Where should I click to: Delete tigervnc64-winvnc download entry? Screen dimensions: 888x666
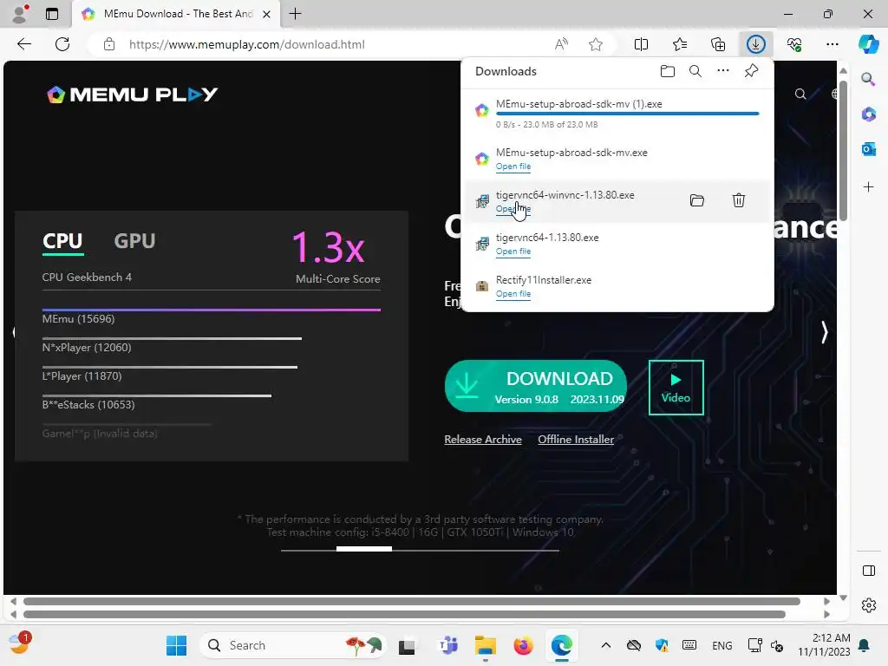739,200
